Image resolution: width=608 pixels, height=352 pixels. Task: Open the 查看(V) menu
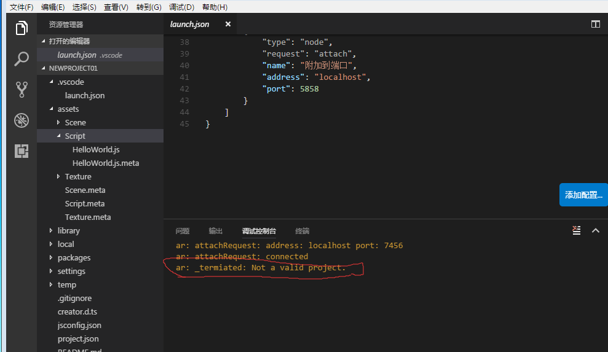click(x=116, y=7)
